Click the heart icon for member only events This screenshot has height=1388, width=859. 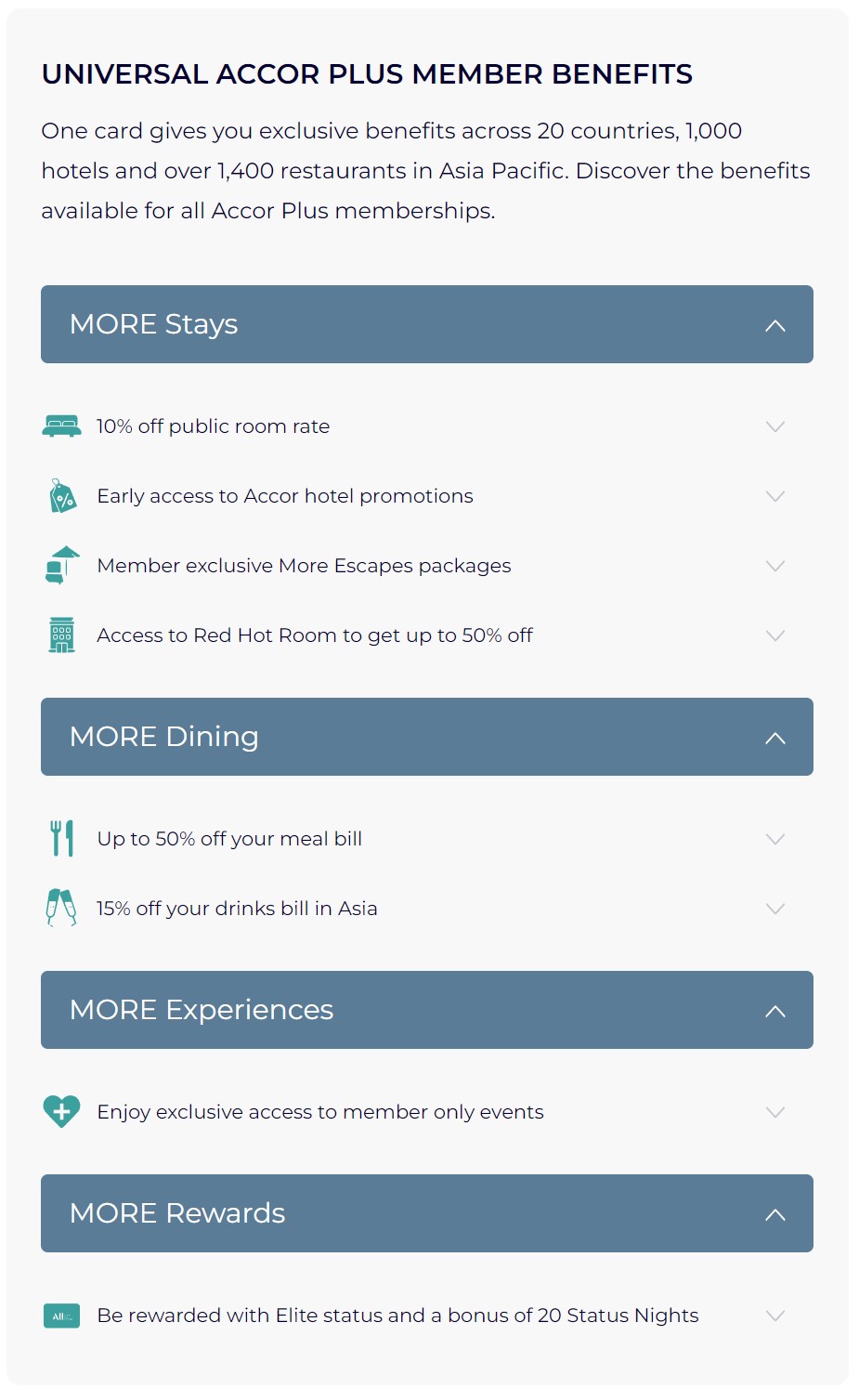tap(61, 1110)
